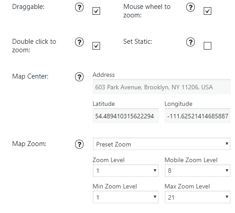The image size is (235, 213).
Task: Toggle Double click to zoom checkbox
Action: click(x=96, y=46)
